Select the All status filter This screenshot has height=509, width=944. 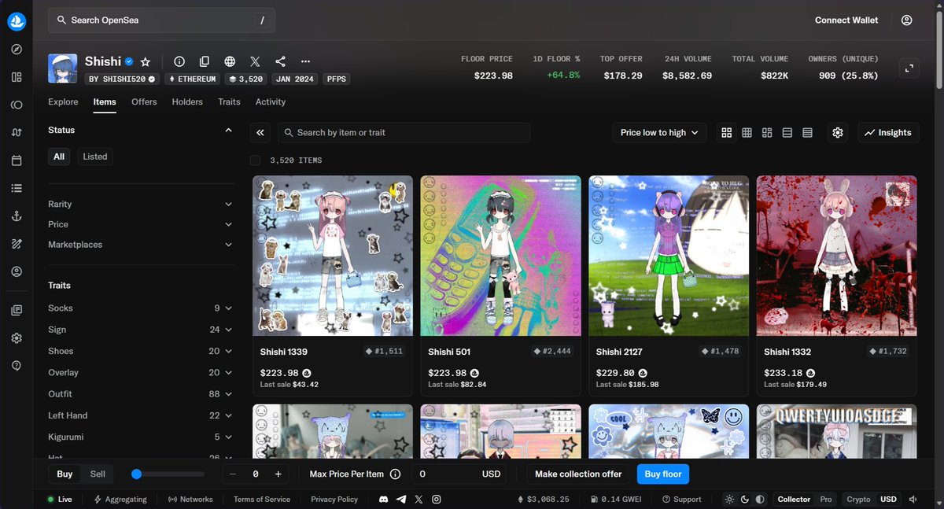(x=59, y=157)
